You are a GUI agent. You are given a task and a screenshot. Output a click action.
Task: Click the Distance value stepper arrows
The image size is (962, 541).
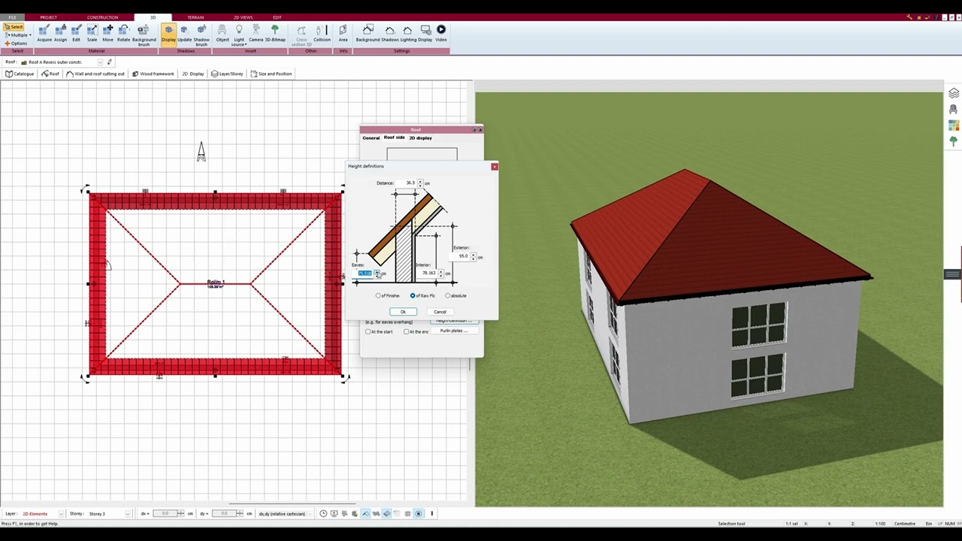(420, 183)
